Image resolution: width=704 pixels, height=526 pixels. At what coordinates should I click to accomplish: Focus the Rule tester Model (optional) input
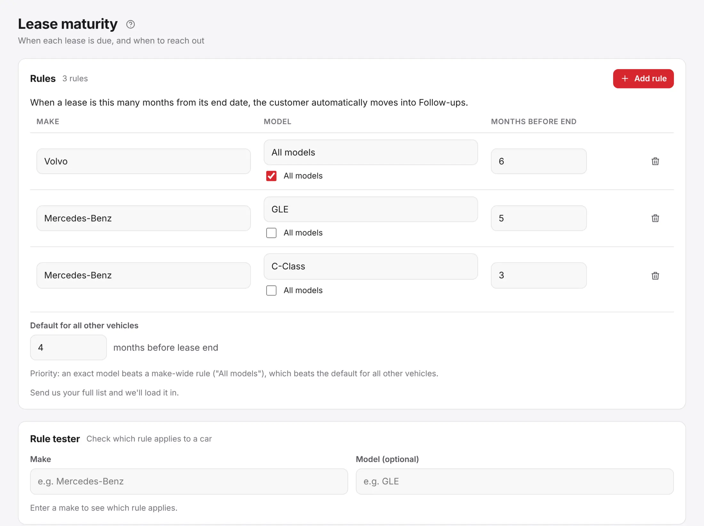point(515,482)
